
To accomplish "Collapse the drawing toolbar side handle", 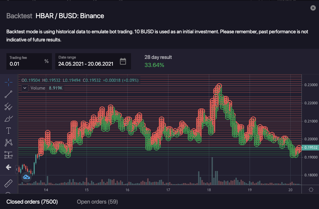I will [17, 170].
